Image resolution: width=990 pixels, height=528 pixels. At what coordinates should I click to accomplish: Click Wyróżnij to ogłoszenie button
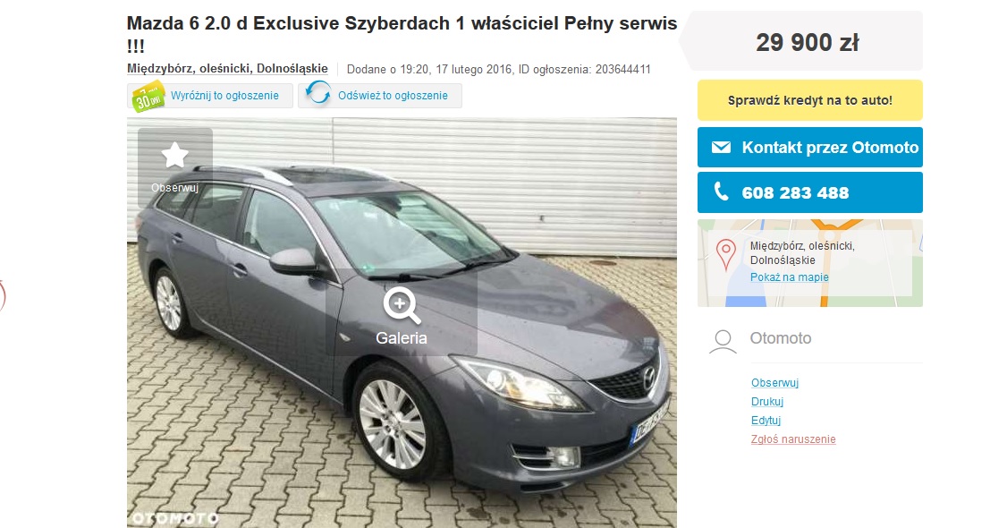click(x=209, y=96)
